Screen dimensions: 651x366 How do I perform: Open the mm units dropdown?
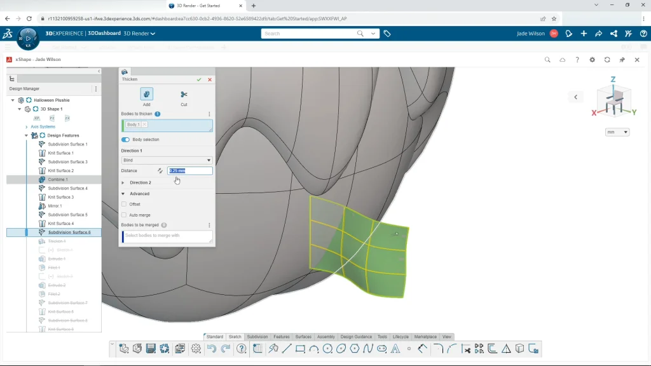(617, 132)
